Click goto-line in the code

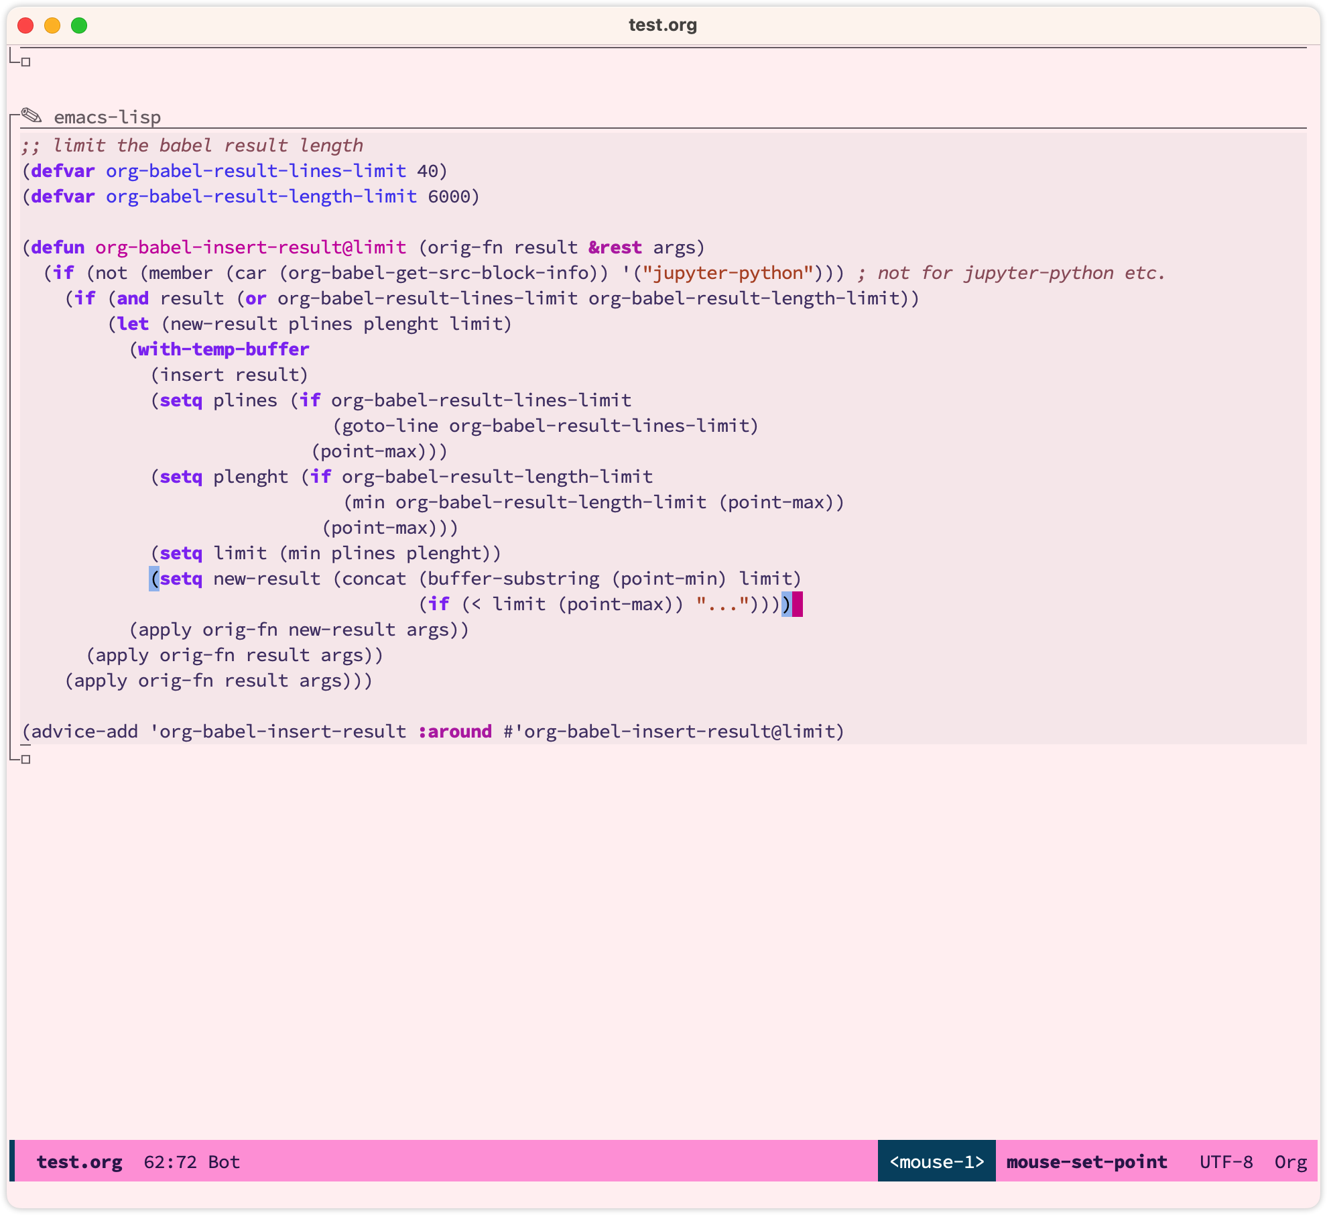(390, 426)
